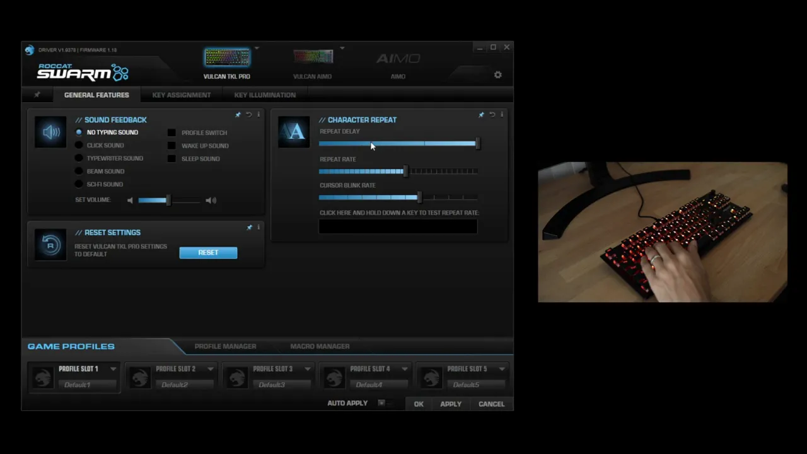Click the Roccat icon in title bar
The width and height of the screenshot is (807, 454).
pos(30,50)
